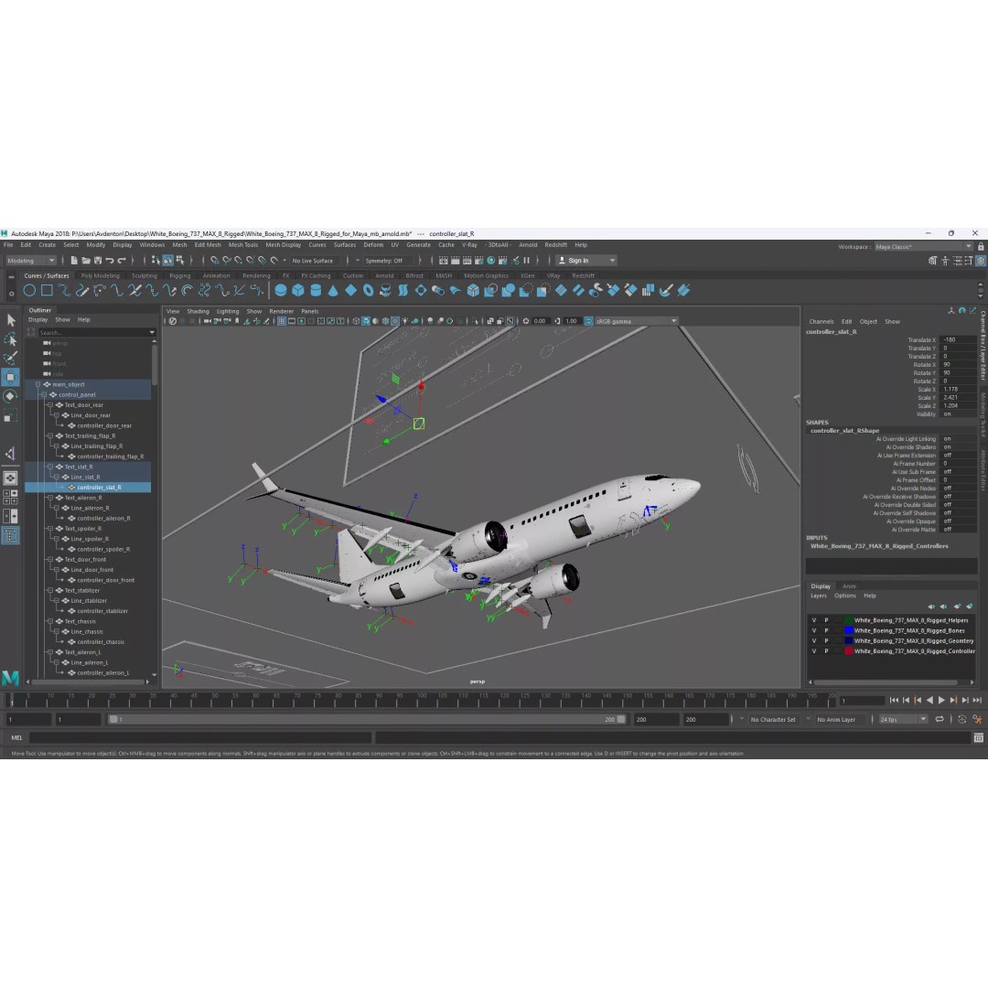
Task: Switch to the Rigging shelf tab
Action: click(x=179, y=275)
